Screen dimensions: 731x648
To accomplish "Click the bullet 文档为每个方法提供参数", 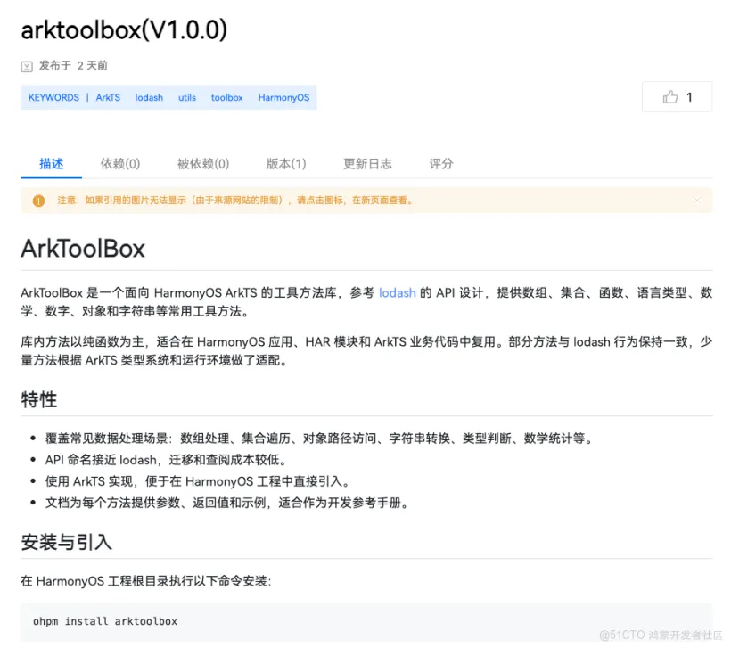I will pyautogui.click(x=228, y=503).
